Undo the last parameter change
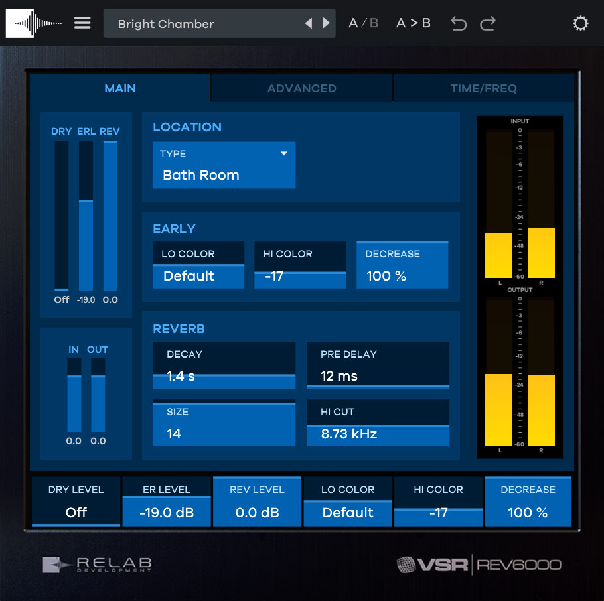The image size is (604, 601). point(458,23)
